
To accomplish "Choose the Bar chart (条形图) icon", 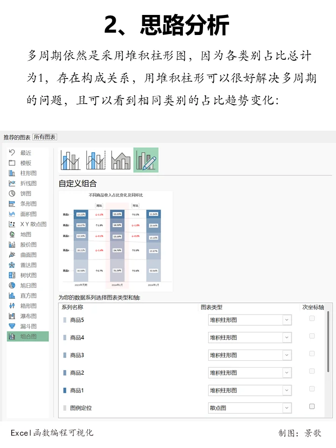I will pyautogui.click(x=12, y=204).
